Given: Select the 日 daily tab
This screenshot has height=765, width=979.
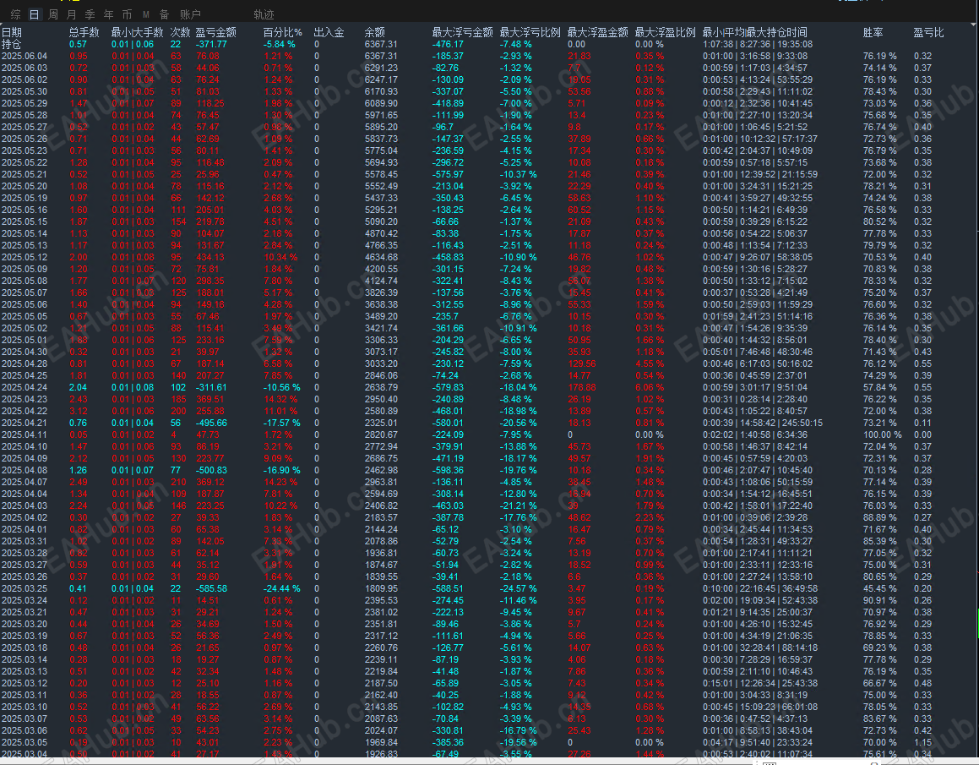Looking at the screenshot, I should click(x=35, y=14).
